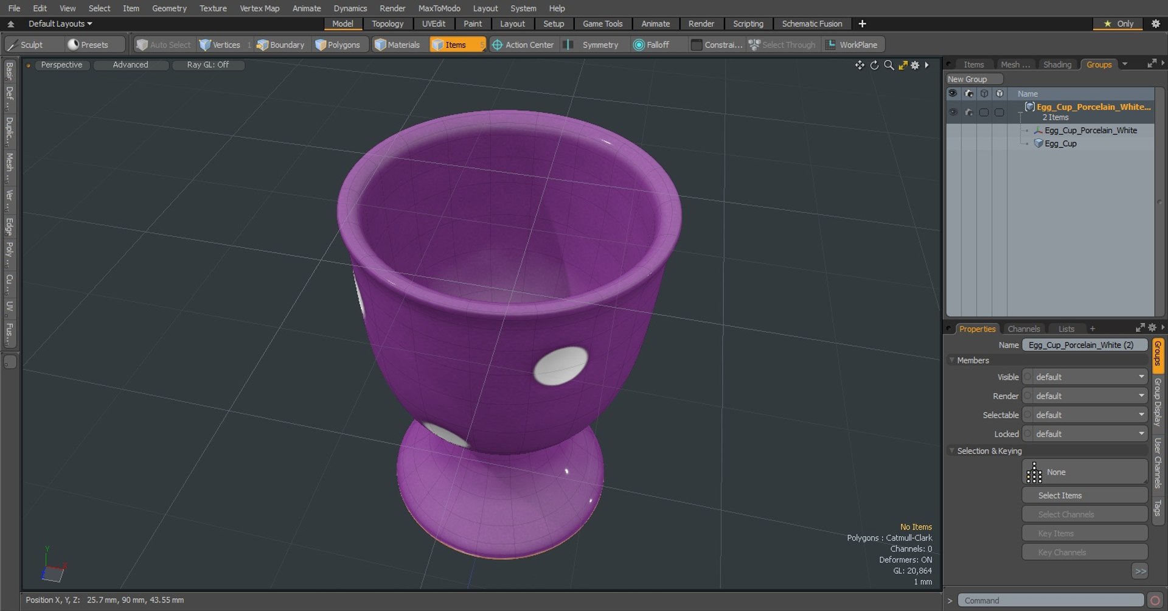The height and width of the screenshot is (611, 1168).
Task: Click the Select Items button
Action: [x=1085, y=495]
